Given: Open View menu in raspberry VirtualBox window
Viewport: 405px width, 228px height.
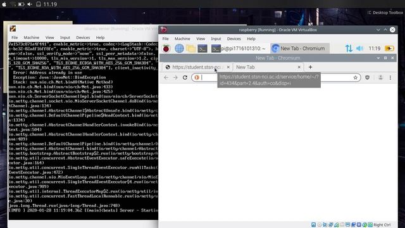Looking at the screenshot, I should click(x=201, y=39).
